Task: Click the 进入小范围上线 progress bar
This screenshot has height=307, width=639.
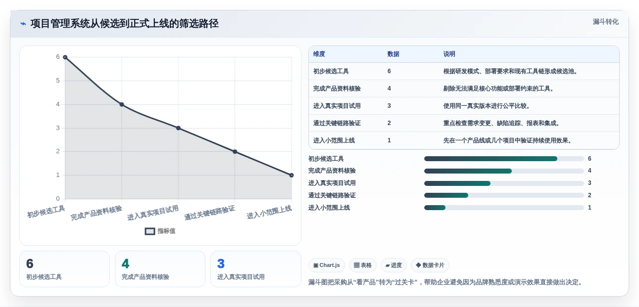Action: 504,208
